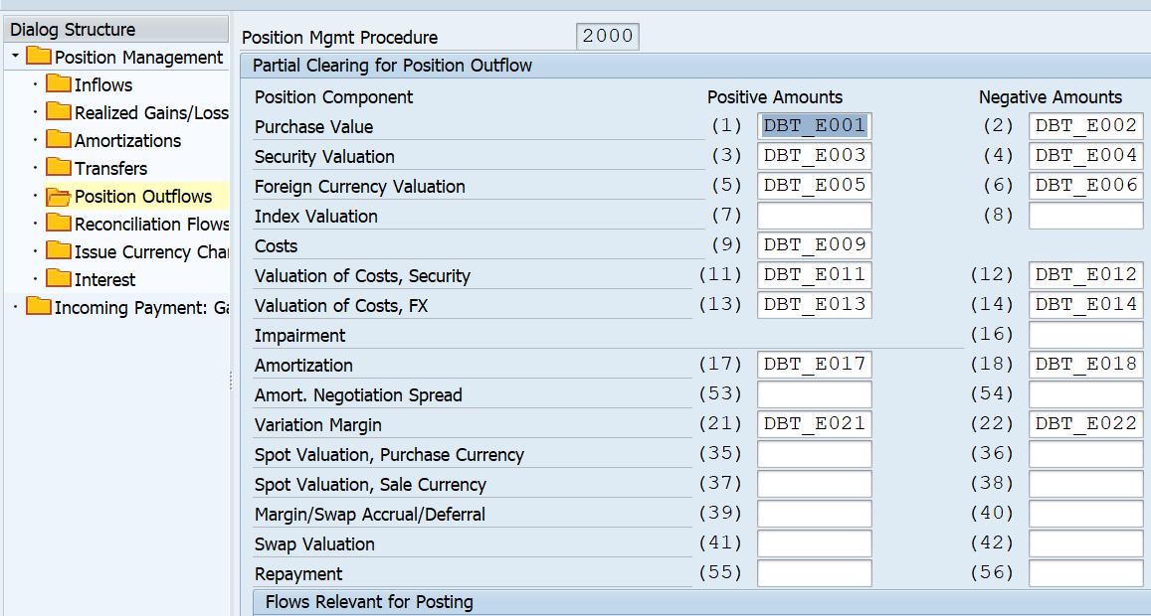The height and width of the screenshot is (616, 1151).
Task: Focus the Impairment negative amount field
Action: click(x=1085, y=335)
